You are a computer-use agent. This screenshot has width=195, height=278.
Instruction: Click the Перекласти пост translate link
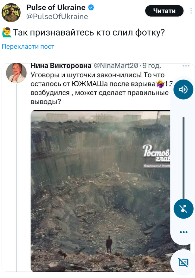coord(28,46)
